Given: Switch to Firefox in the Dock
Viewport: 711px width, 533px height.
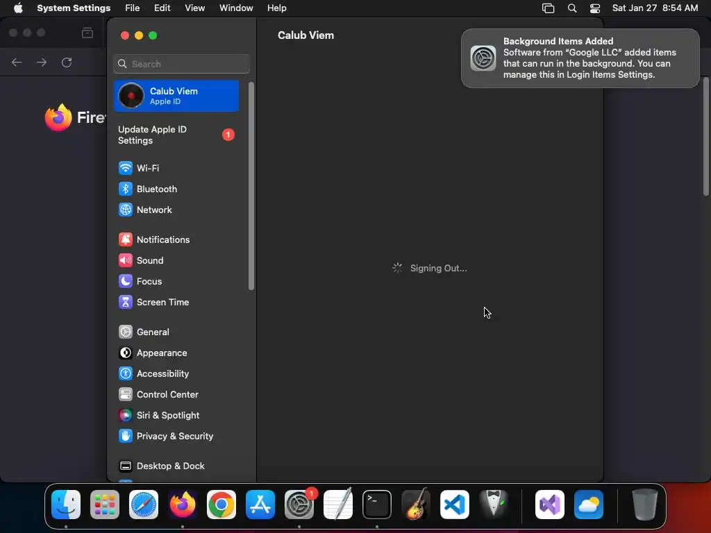Looking at the screenshot, I should [x=183, y=505].
